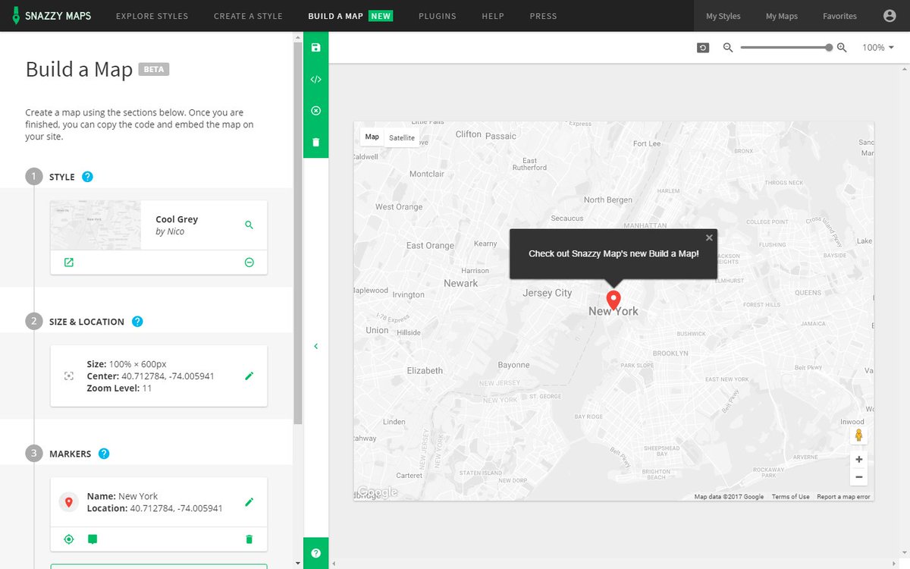Image resolution: width=910 pixels, height=569 pixels.
Task: Open Cool Grey style in new window
Action: [x=69, y=262]
